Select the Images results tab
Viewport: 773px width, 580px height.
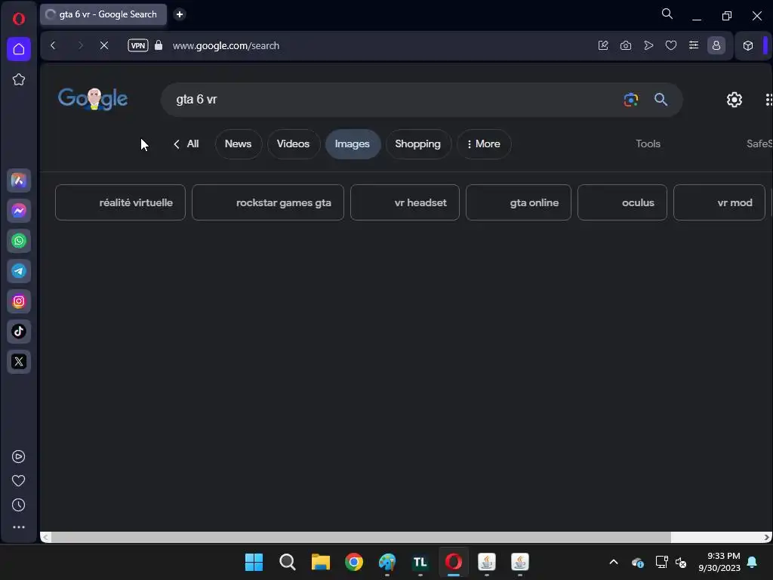click(x=353, y=144)
